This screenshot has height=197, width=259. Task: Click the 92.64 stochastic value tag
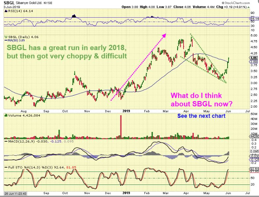pos(254,169)
